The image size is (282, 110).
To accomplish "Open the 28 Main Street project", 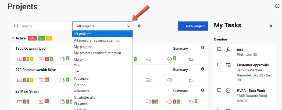I will pos(27,91).
